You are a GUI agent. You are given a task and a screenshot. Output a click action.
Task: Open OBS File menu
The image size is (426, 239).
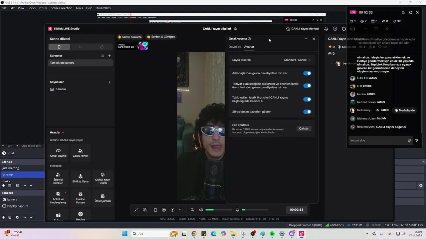click(x=4, y=8)
